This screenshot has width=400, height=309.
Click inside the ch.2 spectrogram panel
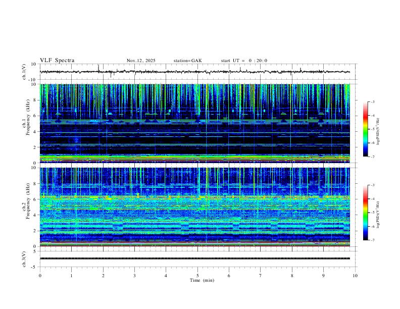click(x=195, y=207)
